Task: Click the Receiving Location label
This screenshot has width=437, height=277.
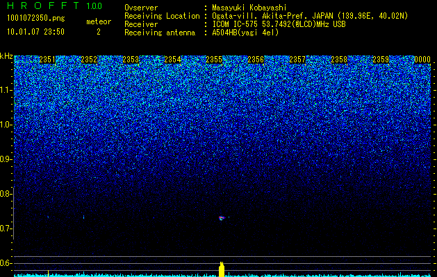Action: [x=162, y=16]
